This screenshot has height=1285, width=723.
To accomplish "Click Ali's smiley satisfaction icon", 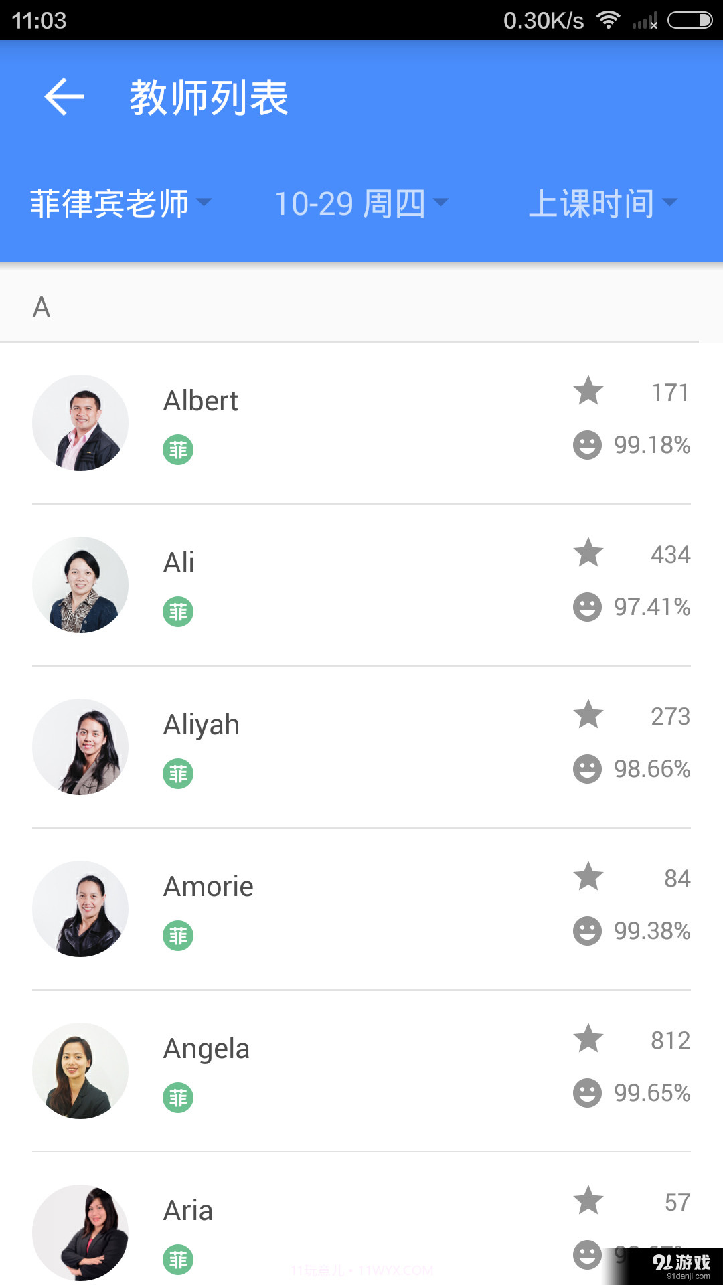I will pos(587,607).
